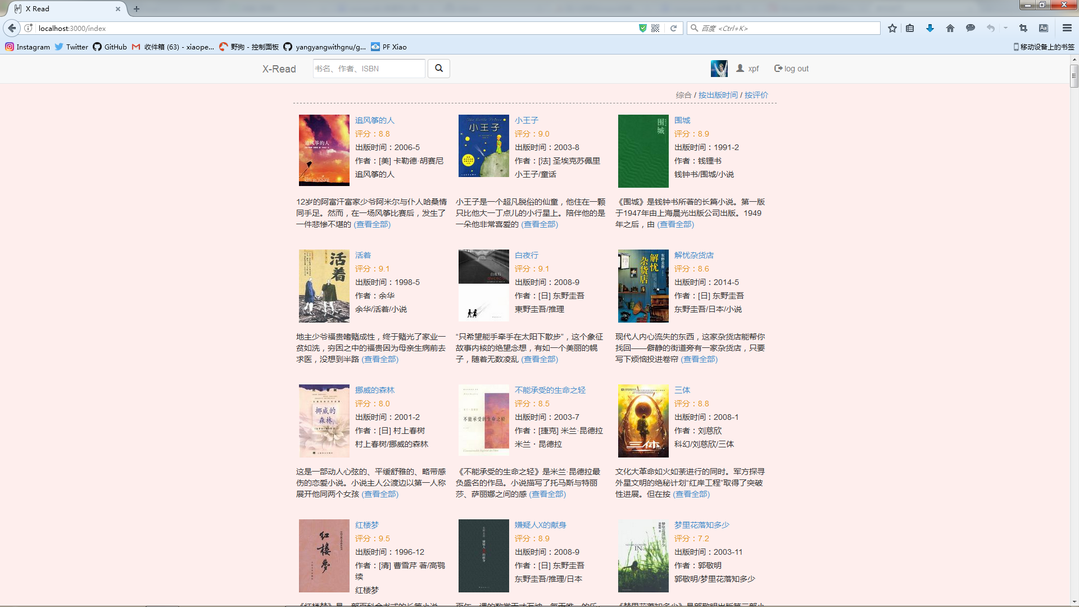The image size is (1079, 607).
Task: Open the 围城 title link
Action: point(682,120)
